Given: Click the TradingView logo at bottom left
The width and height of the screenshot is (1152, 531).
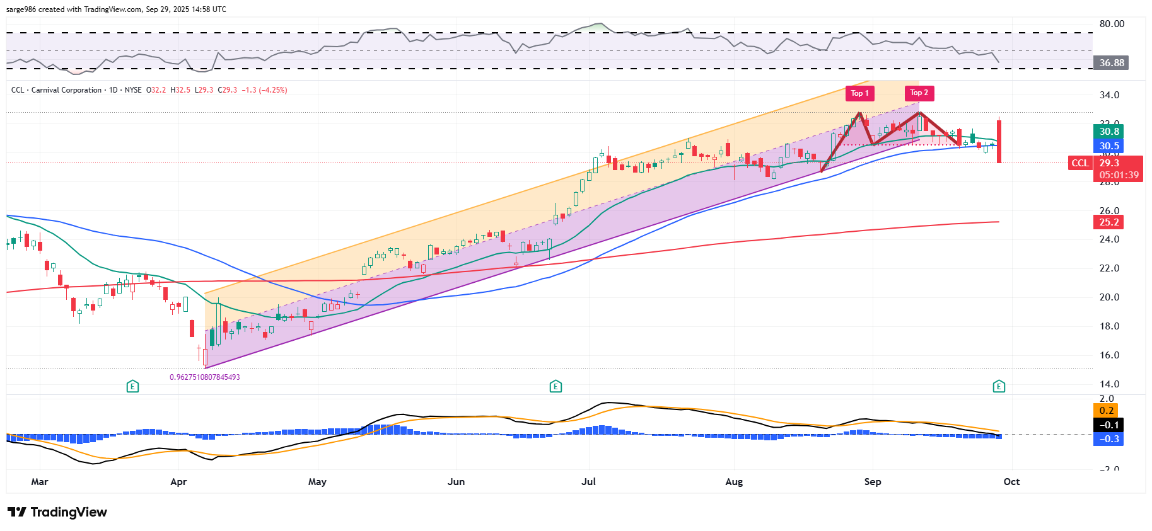Looking at the screenshot, I should (57, 512).
